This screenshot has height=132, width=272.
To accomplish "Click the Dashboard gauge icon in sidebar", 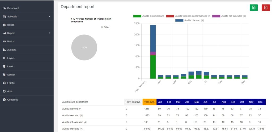I will point(4,8).
